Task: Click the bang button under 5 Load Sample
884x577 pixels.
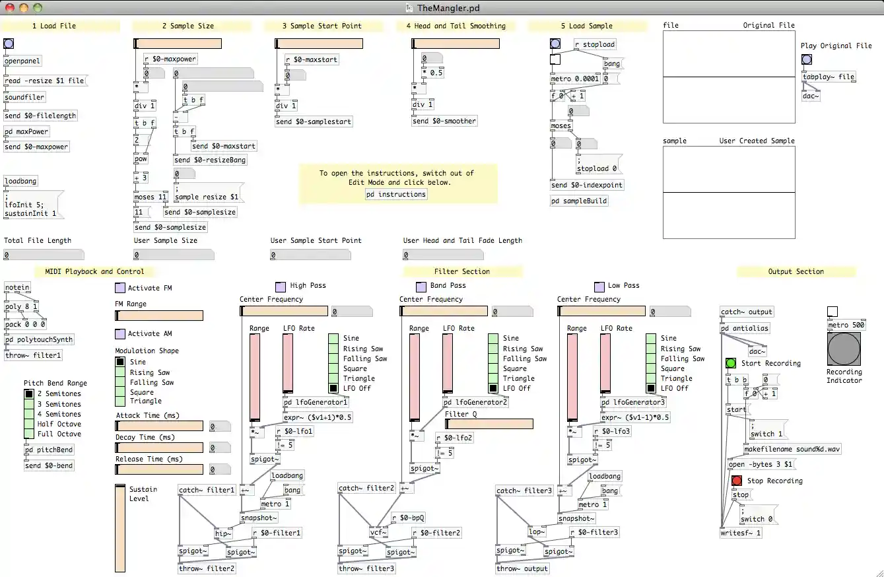Action: click(555, 44)
